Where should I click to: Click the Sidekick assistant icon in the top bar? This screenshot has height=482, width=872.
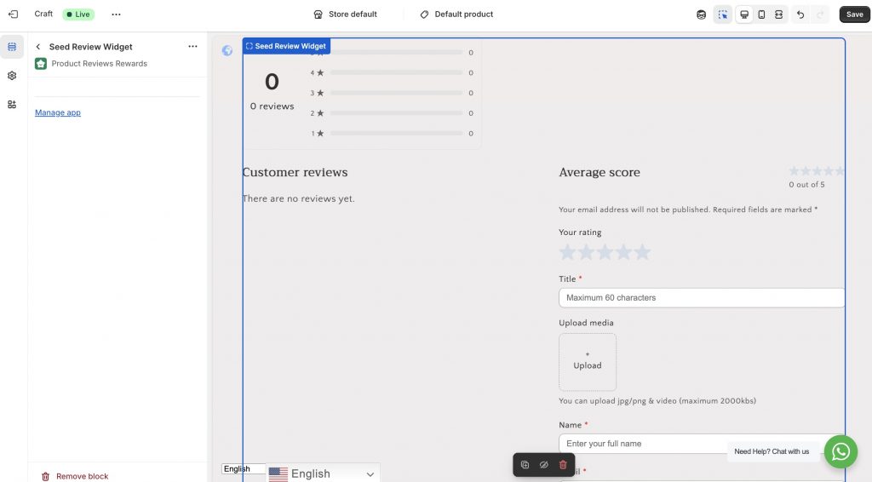(x=702, y=14)
